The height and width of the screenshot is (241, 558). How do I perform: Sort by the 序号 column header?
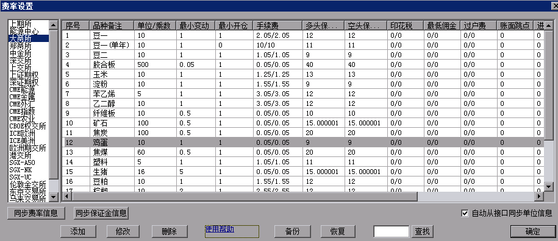76,26
